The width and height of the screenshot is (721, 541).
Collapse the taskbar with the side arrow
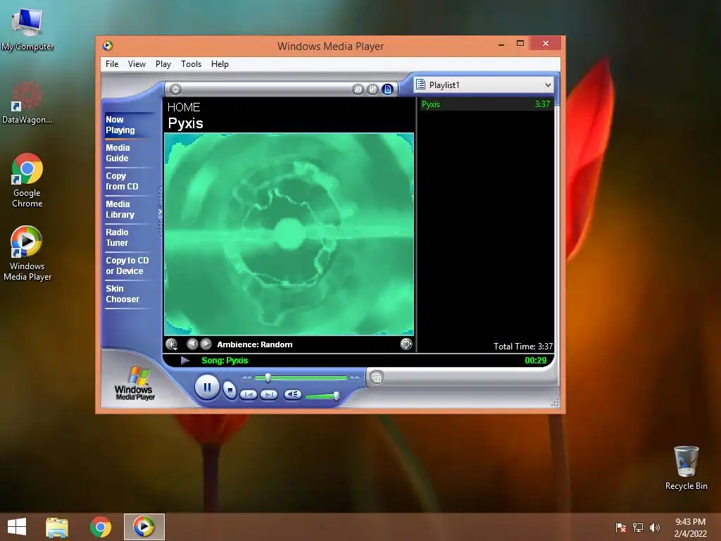(x=160, y=212)
